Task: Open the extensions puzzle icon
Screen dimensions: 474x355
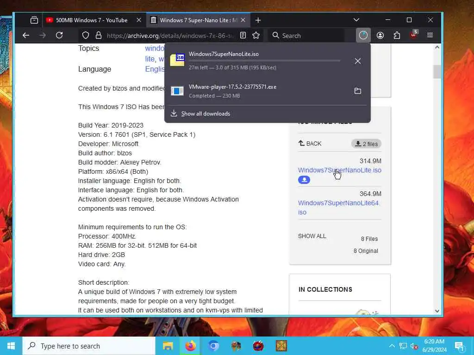Action: (397, 35)
